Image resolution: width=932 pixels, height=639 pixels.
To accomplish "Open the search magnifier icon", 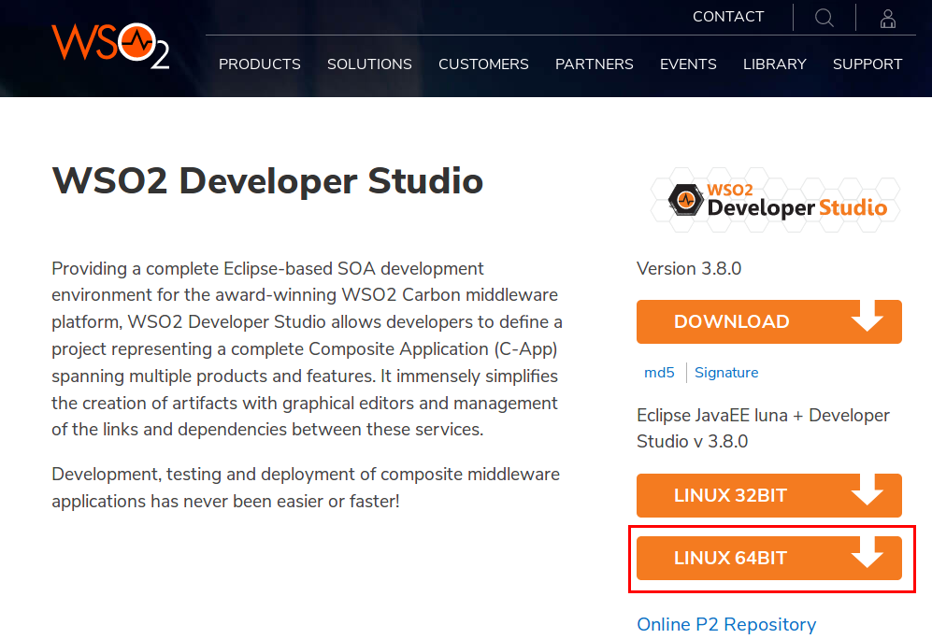I will tap(824, 18).
